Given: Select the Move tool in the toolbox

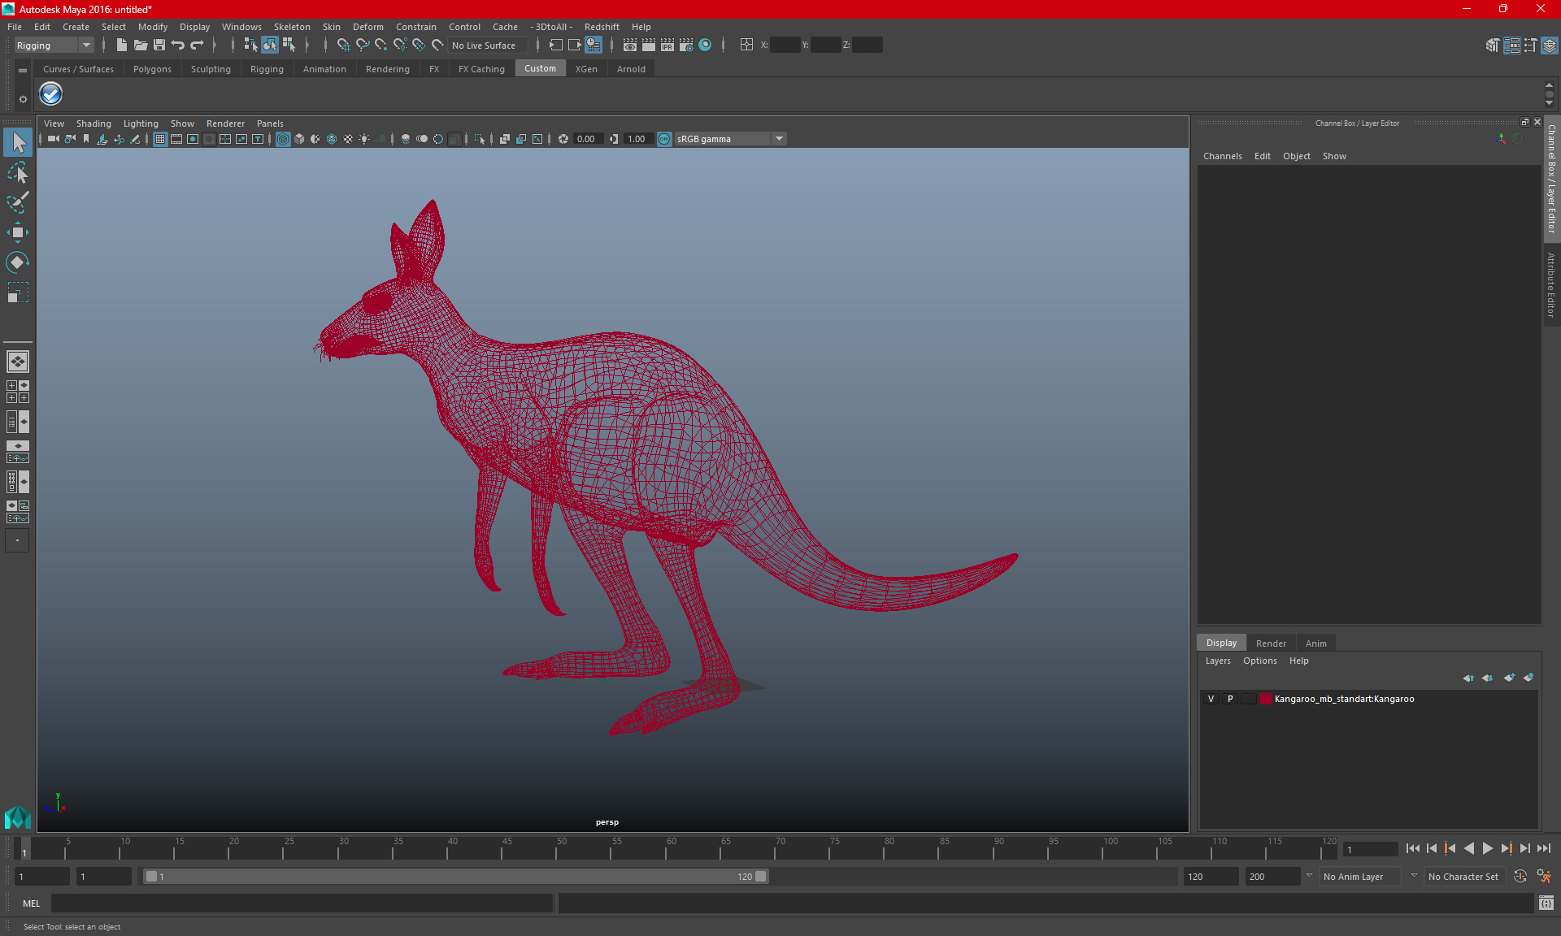Looking at the screenshot, I should coord(17,232).
